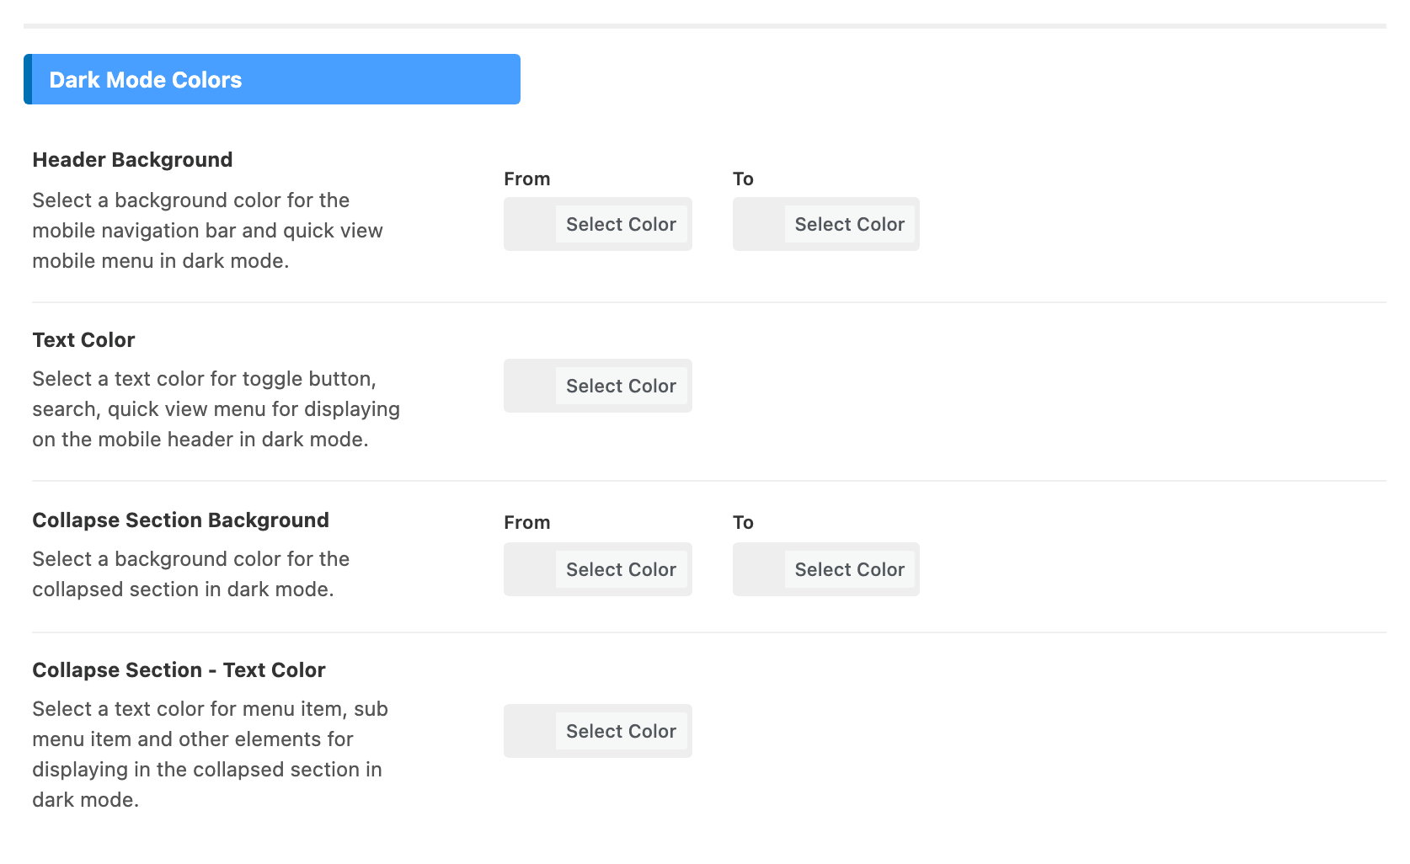1410x864 pixels.
Task: Click the menu item text color description paragraph
Action: [210, 755]
